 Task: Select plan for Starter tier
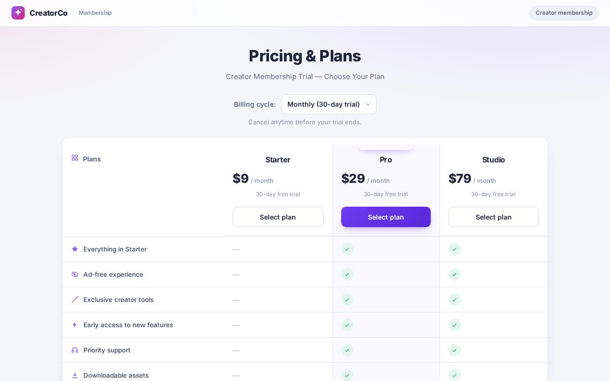(278, 217)
